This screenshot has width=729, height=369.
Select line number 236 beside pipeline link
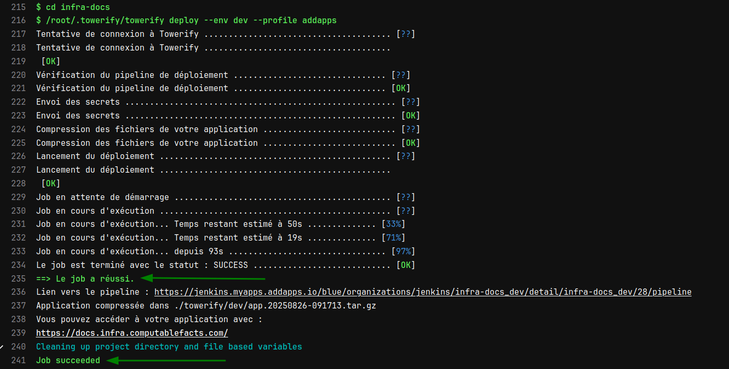point(18,292)
